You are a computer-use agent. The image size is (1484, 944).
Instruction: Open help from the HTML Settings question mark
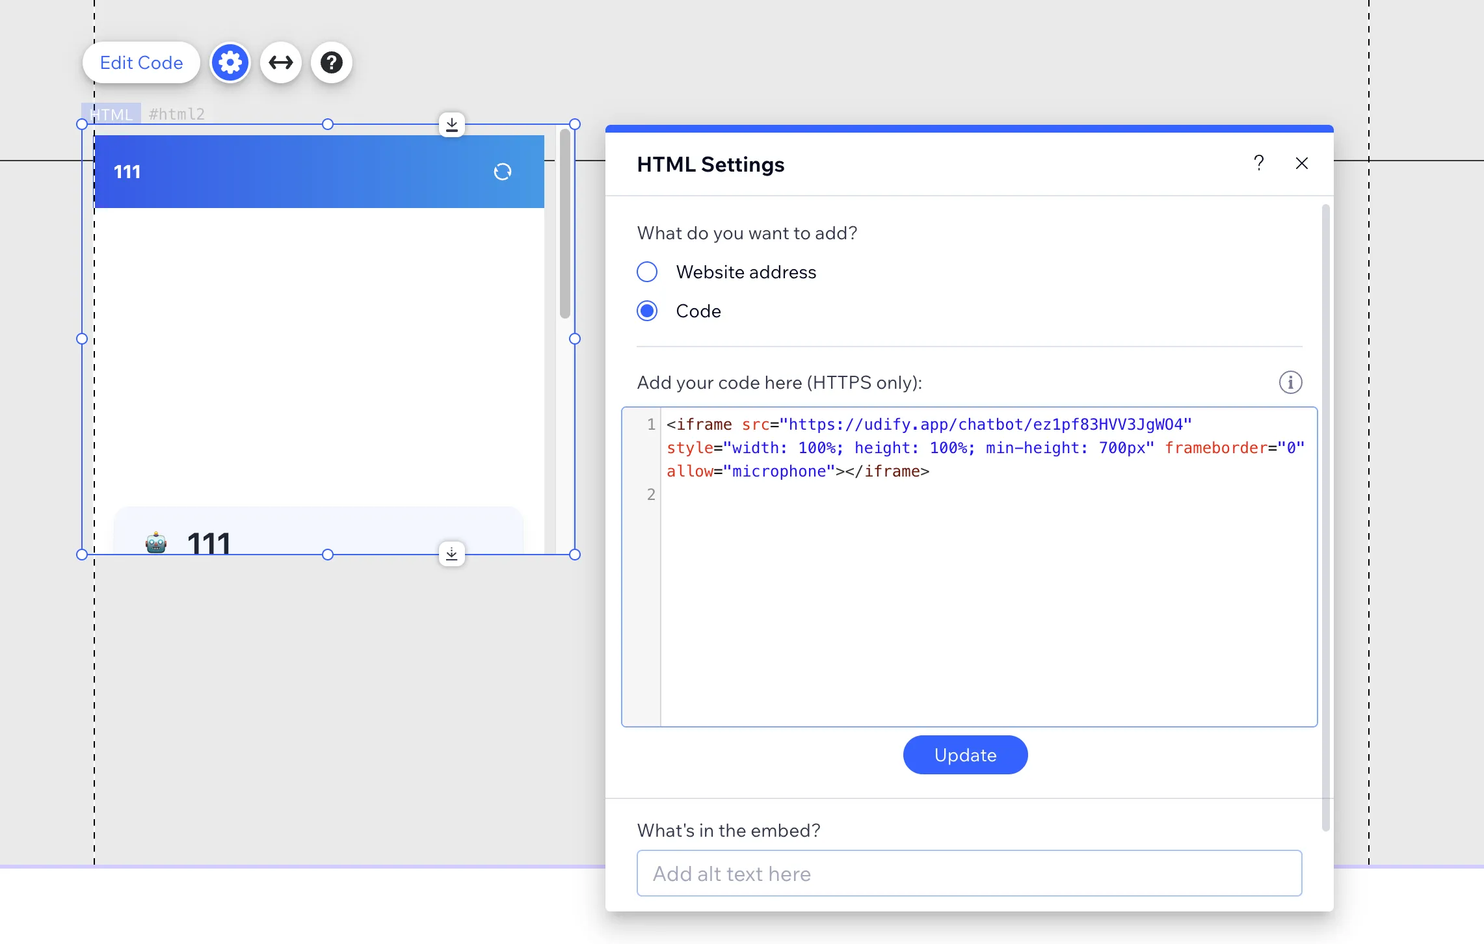click(x=1259, y=163)
